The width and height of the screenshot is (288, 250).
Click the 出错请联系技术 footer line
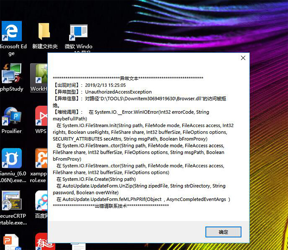pyautogui.click(x=111, y=206)
